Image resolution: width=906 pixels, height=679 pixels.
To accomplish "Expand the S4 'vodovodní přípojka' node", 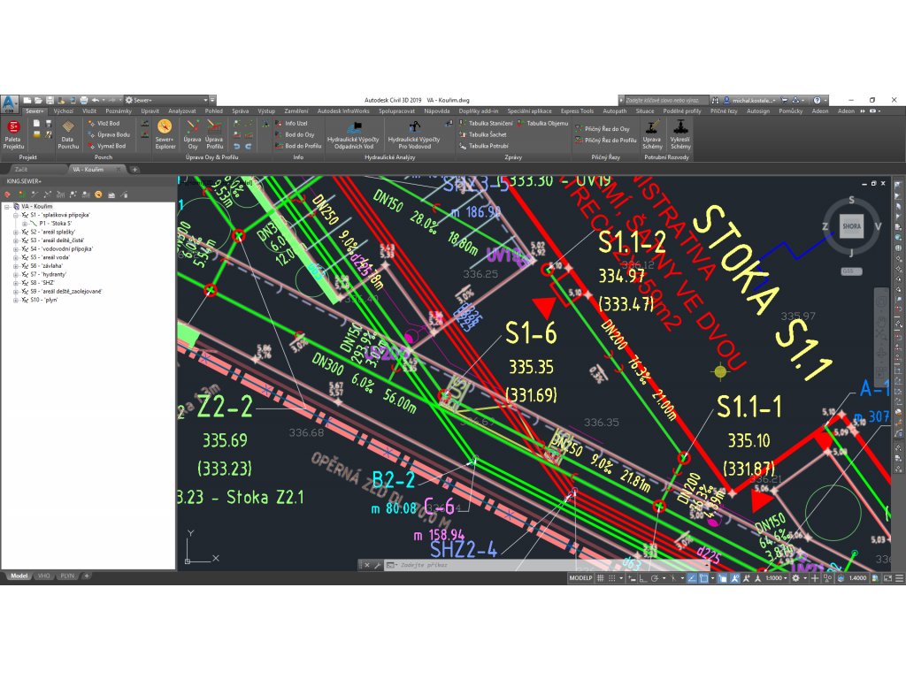I will (x=16, y=248).
